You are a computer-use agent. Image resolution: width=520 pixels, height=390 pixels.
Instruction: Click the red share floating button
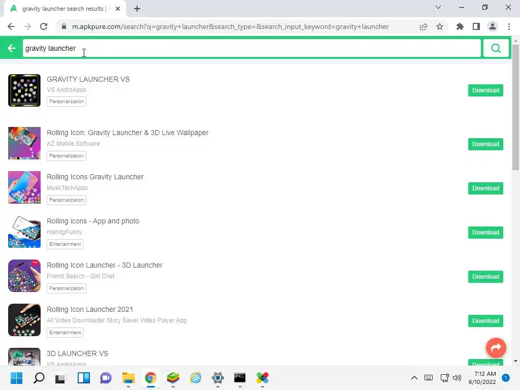pyautogui.click(x=496, y=347)
